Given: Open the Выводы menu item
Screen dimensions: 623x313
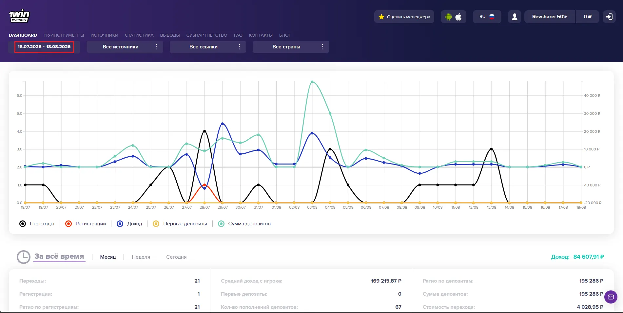Looking at the screenshot, I should (170, 35).
